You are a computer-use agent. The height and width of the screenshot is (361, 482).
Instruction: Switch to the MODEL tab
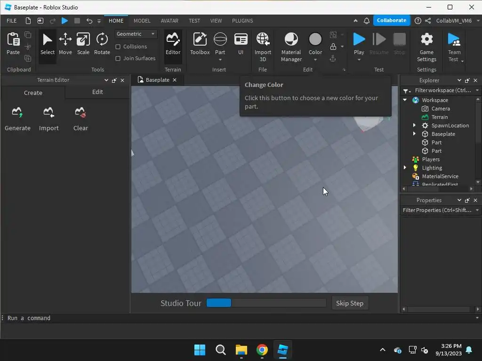tap(142, 21)
